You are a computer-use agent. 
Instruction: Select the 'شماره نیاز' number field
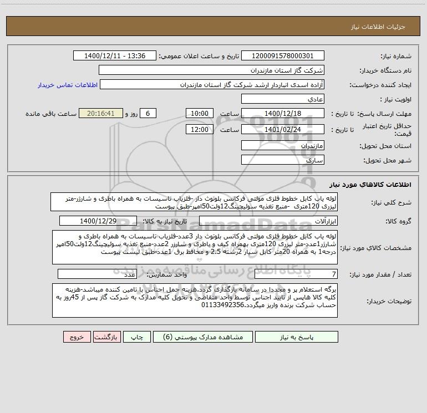coord(282,56)
